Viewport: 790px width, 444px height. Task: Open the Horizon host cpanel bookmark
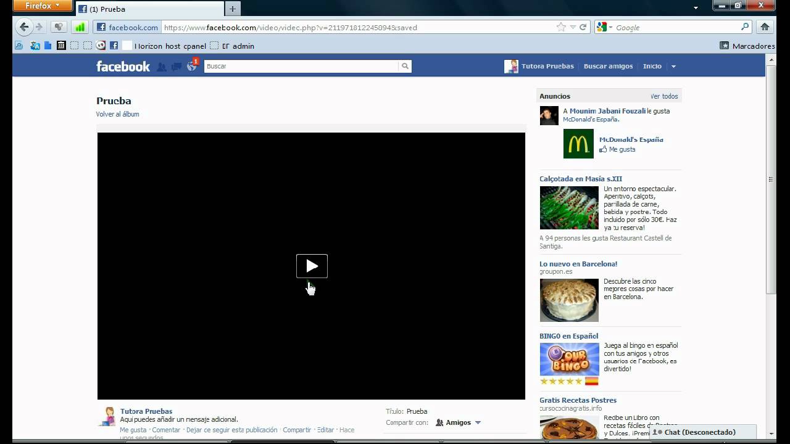click(x=165, y=46)
